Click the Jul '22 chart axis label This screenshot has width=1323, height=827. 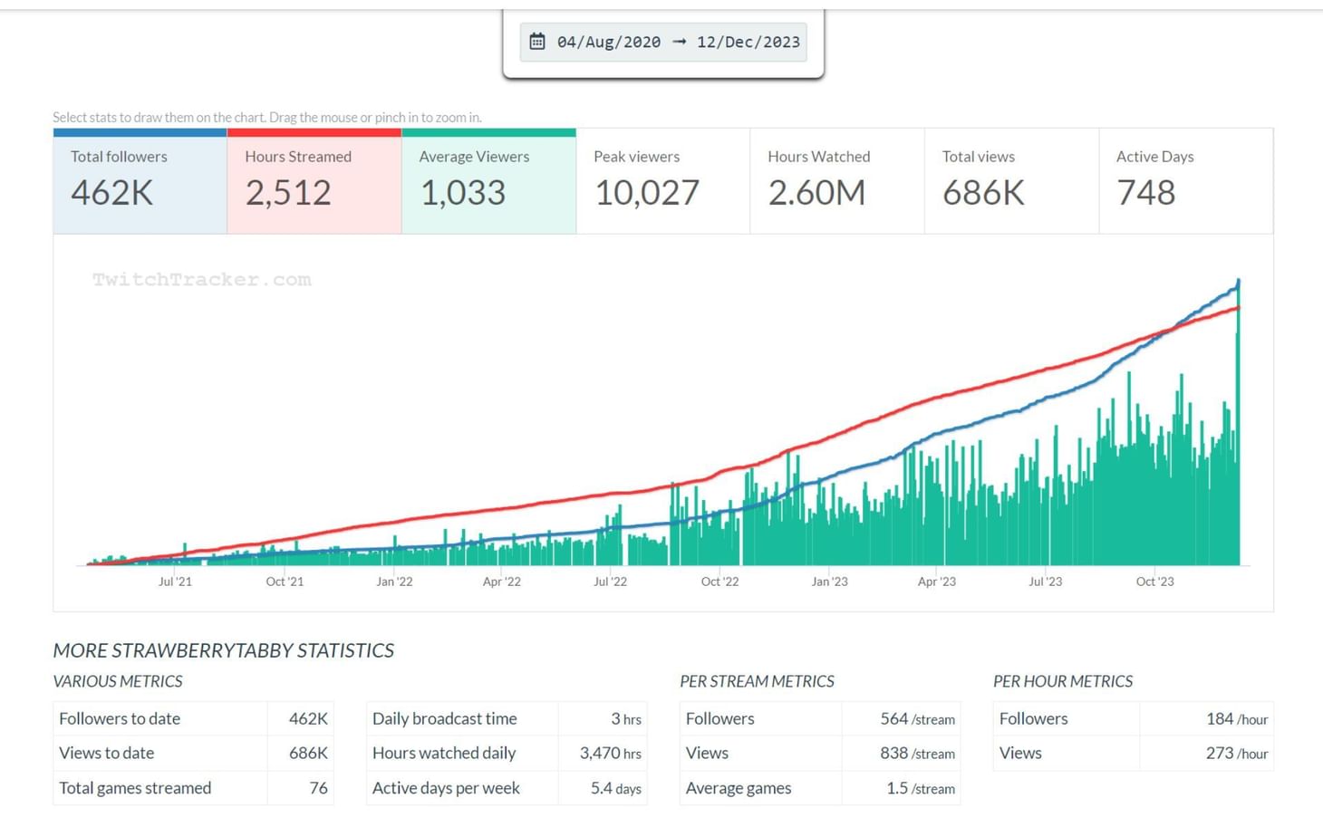pos(610,582)
